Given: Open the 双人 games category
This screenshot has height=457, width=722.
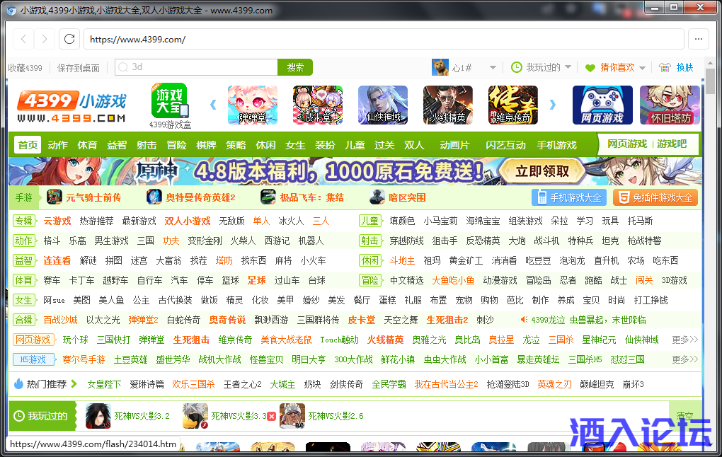Looking at the screenshot, I should click(414, 145).
